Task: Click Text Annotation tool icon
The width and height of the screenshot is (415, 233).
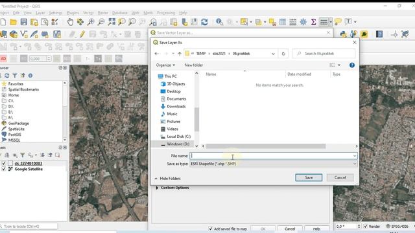Action: click(x=348, y=22)
